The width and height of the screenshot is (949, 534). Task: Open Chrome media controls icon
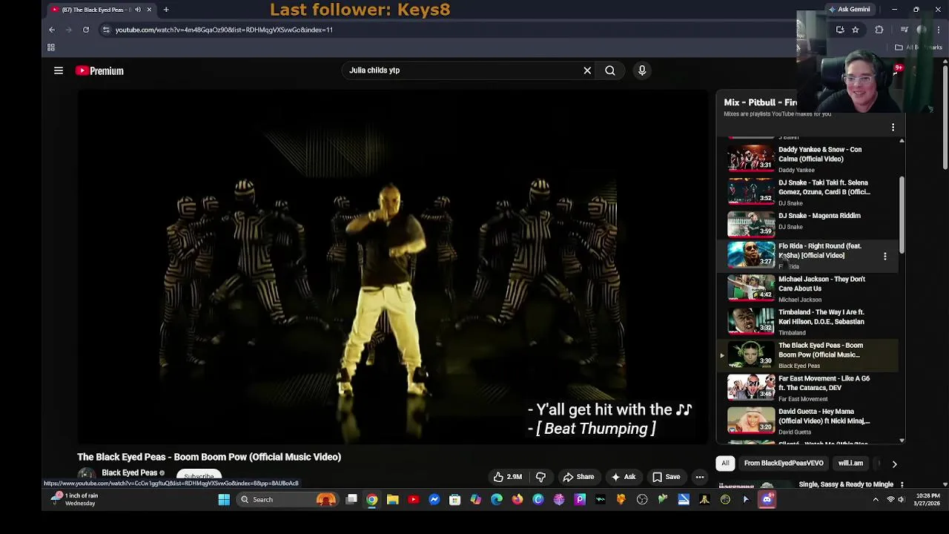click(x=905, y=30)
